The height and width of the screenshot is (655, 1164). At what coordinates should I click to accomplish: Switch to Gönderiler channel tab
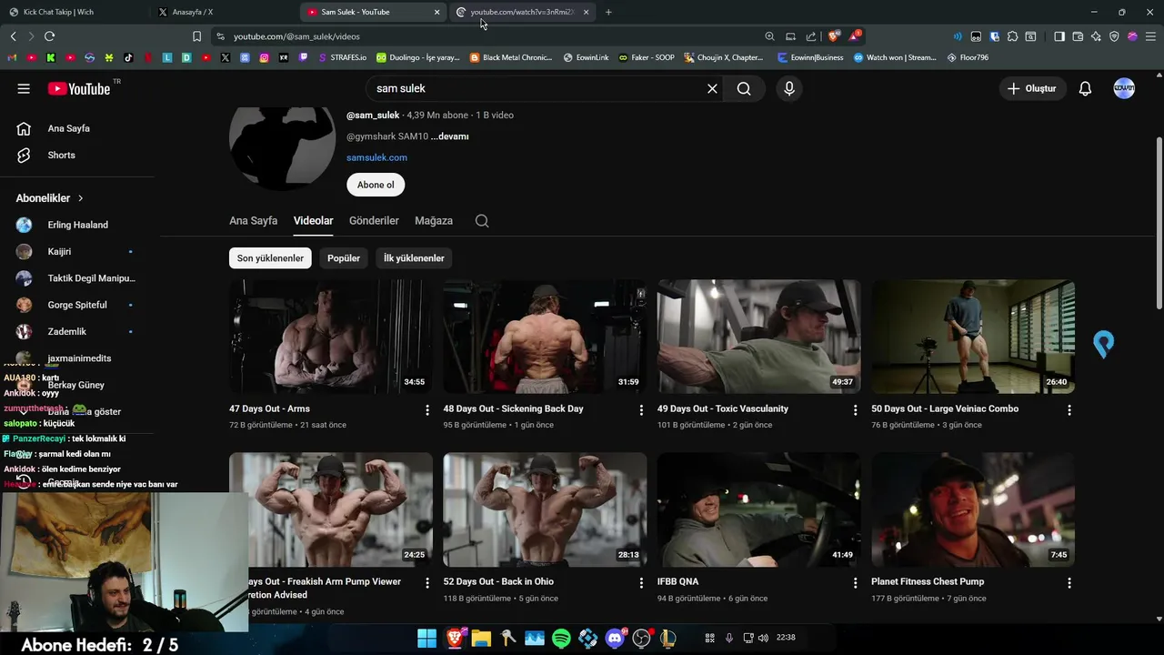(374, 221)
